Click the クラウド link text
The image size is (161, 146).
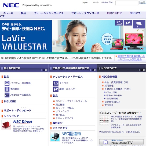coord(64,83)
